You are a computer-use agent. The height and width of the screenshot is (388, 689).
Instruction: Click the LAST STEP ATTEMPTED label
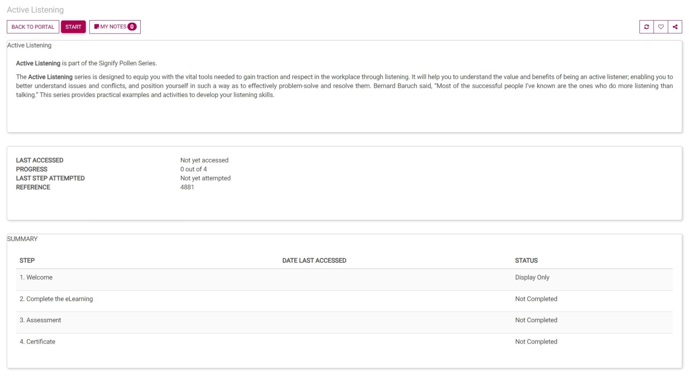(x=50, y=178)
